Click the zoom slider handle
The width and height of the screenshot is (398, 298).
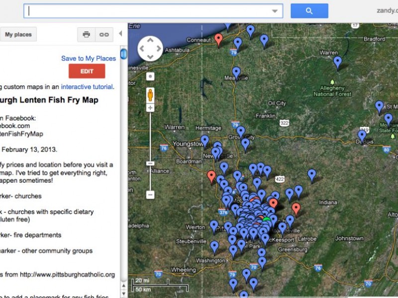(150, 163)
